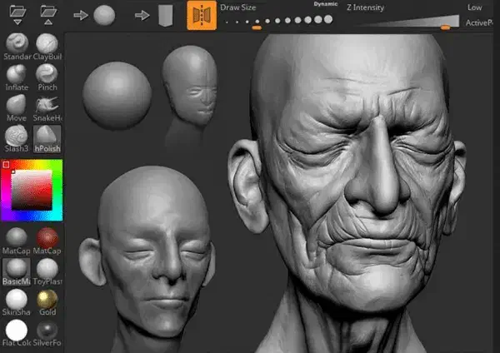Select the Standard sculpting brush
The image size is (500, 353).
(17, 43)
